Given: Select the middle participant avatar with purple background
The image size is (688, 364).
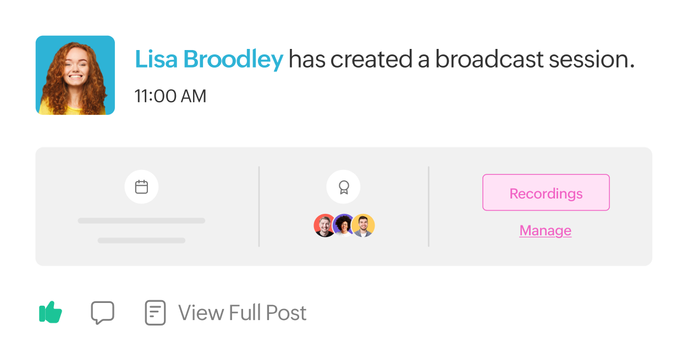Looking at the screenshot, I should pyautogui.click(x=344, y=225).
